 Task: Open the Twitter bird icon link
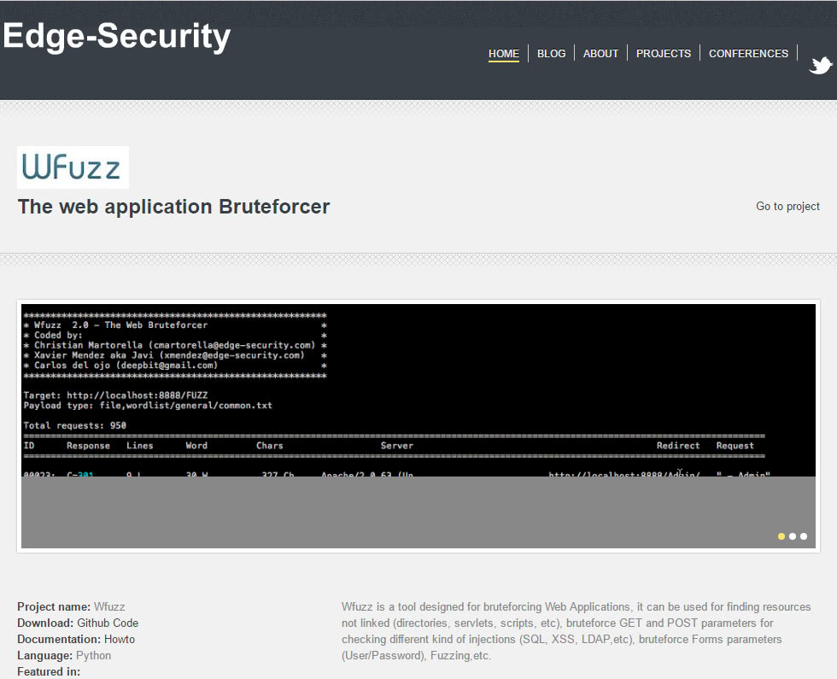821,66
